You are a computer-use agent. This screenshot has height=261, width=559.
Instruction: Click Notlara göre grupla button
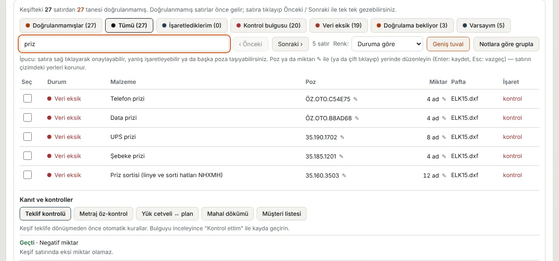[x=506, y=44]
